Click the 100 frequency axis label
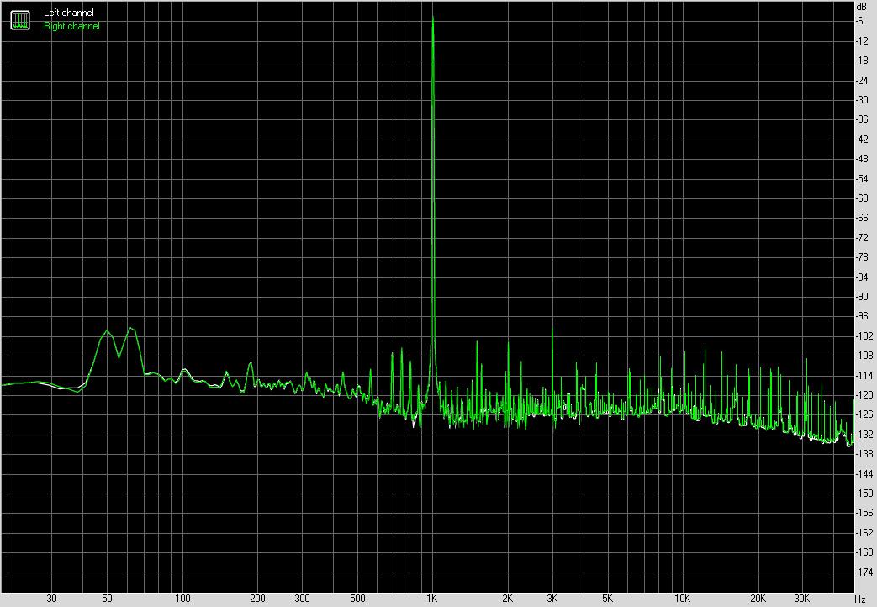877x607 pixels. [x=182, y=599]
